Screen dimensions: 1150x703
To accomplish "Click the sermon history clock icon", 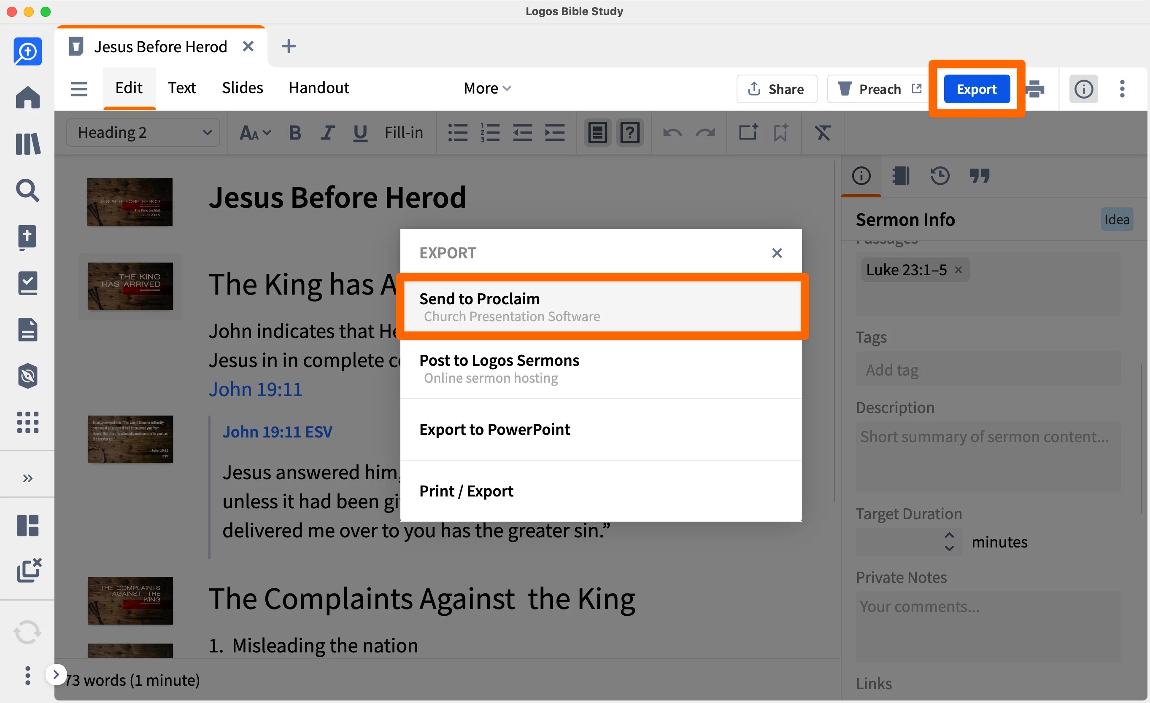I will [940, 176].
